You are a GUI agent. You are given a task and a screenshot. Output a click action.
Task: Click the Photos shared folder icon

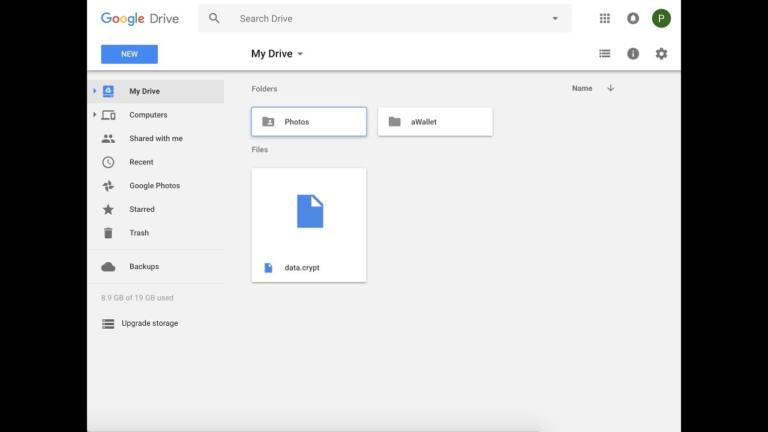point(268,122)
